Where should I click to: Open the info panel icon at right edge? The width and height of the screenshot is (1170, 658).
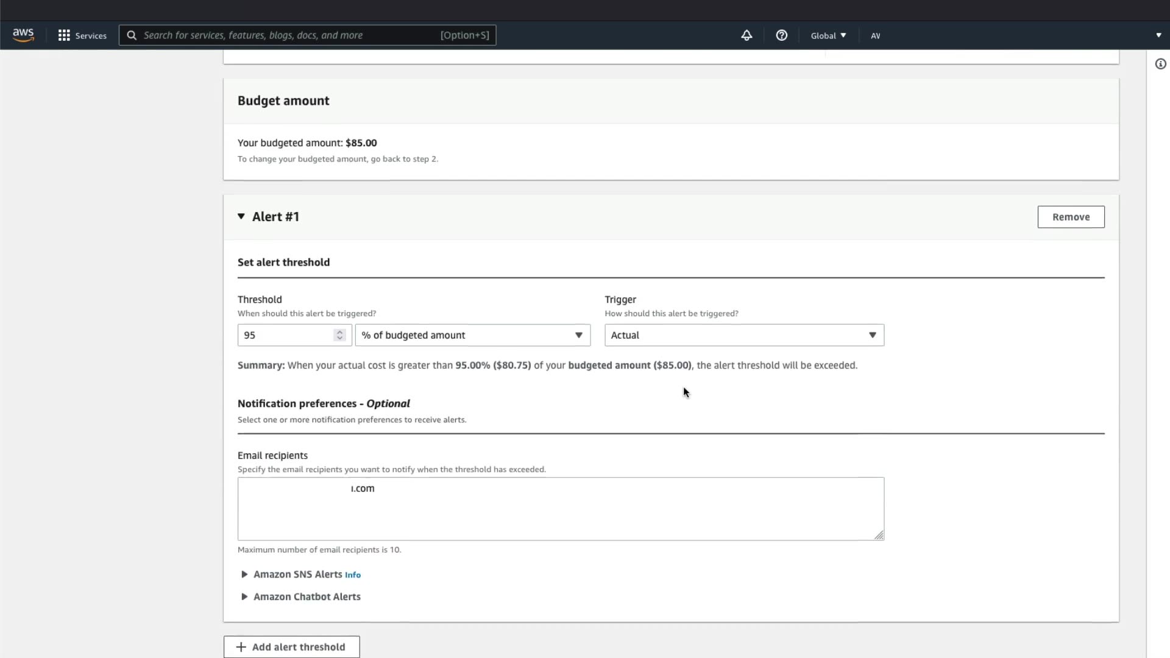(1160, 64)
